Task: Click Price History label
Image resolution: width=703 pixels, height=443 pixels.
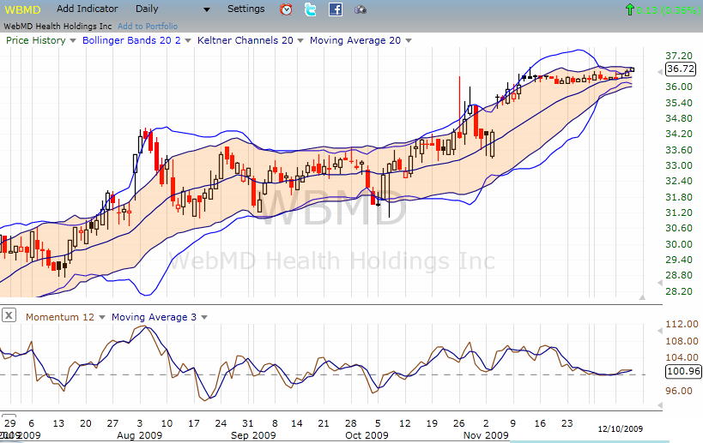Action: click(36, 40)
